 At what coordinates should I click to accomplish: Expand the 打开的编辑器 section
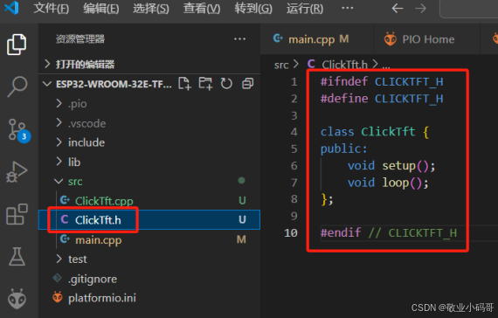click(x=149, y=65)
